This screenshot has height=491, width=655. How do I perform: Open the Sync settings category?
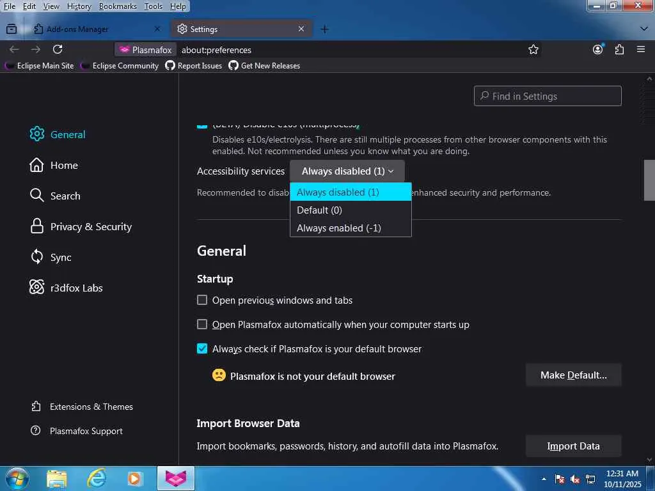[x=51, y=257]
